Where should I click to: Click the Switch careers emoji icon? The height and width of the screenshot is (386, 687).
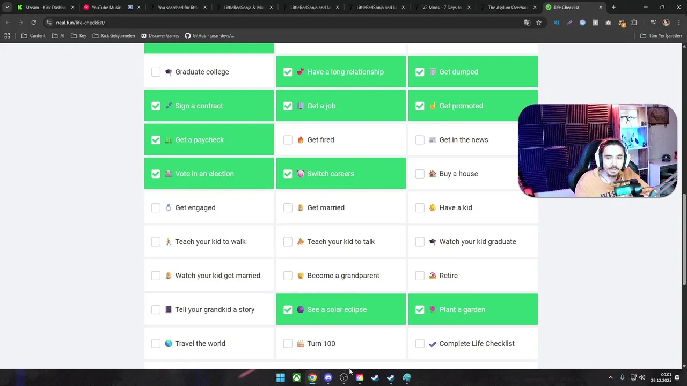(x=301, y=174)
